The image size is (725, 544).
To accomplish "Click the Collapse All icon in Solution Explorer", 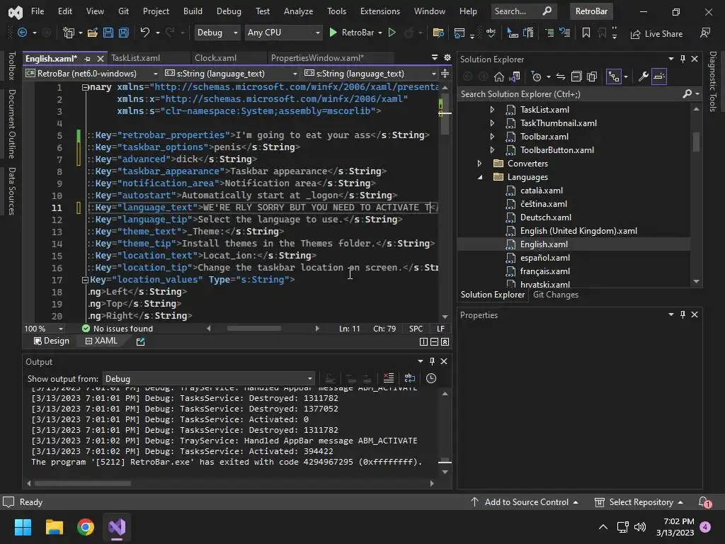I will coord(576,76).
